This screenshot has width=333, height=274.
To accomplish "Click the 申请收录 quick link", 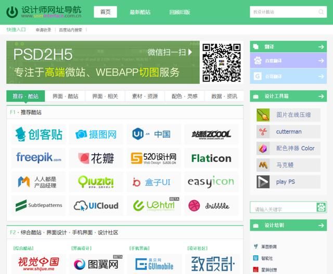I will [x=43, y=30].
